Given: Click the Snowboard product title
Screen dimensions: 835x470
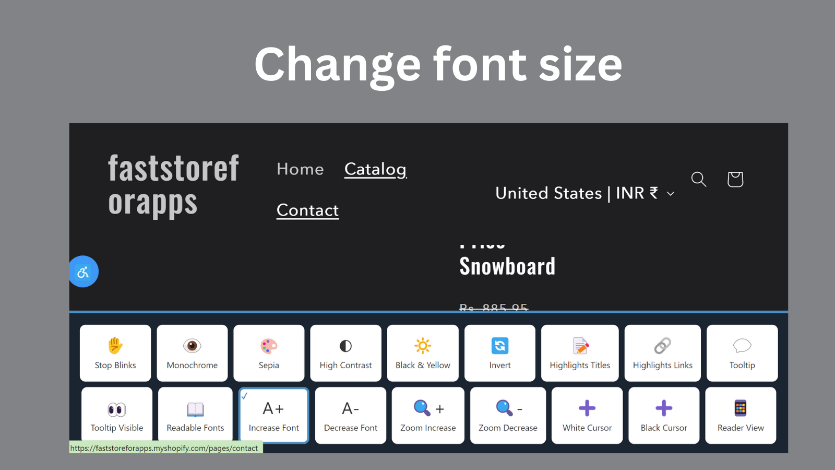Looking at the screenshot, I should pos(507,266).
